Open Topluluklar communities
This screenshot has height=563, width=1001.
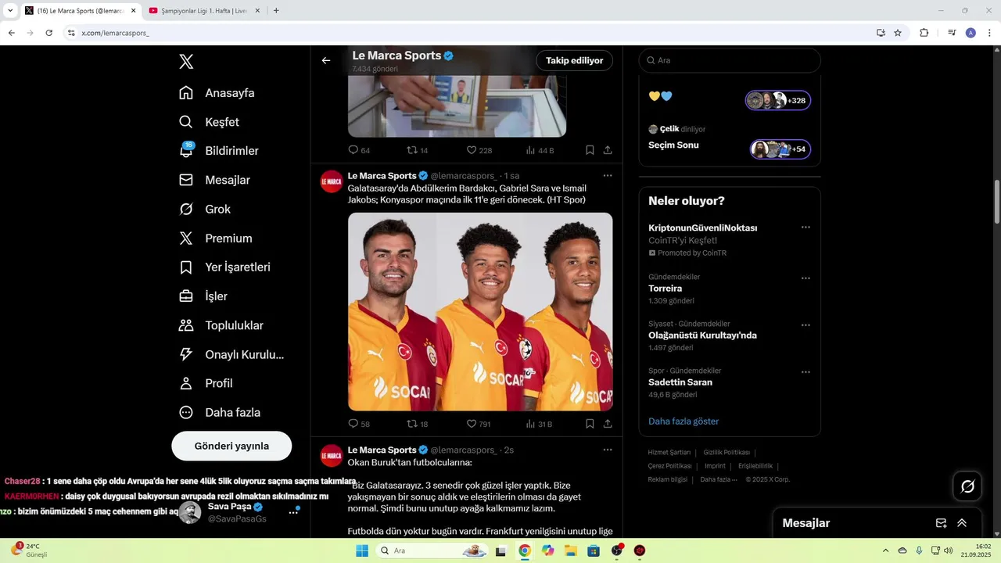click(221, 325)
